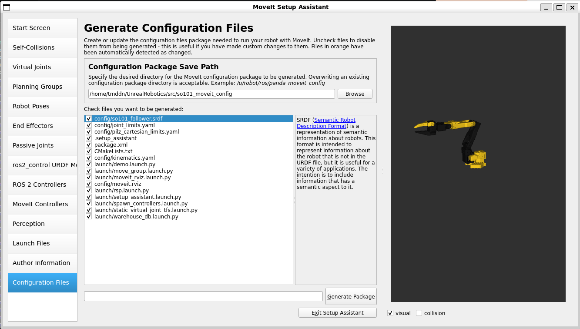Open the Robot Poses step
Image resolution: width=580 pixels, height=329 pixels.
(x=43, y=106)
